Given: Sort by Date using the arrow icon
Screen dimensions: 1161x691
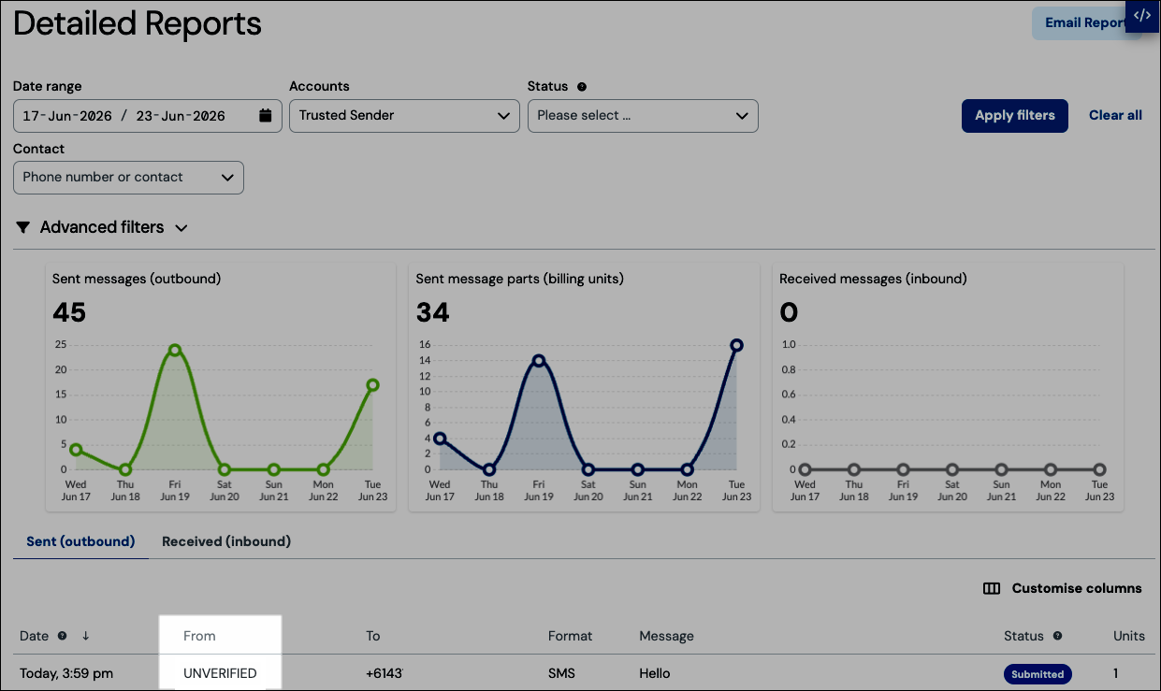Looking at the screenshot, I should pyautogui.click(x=85, y=636).
